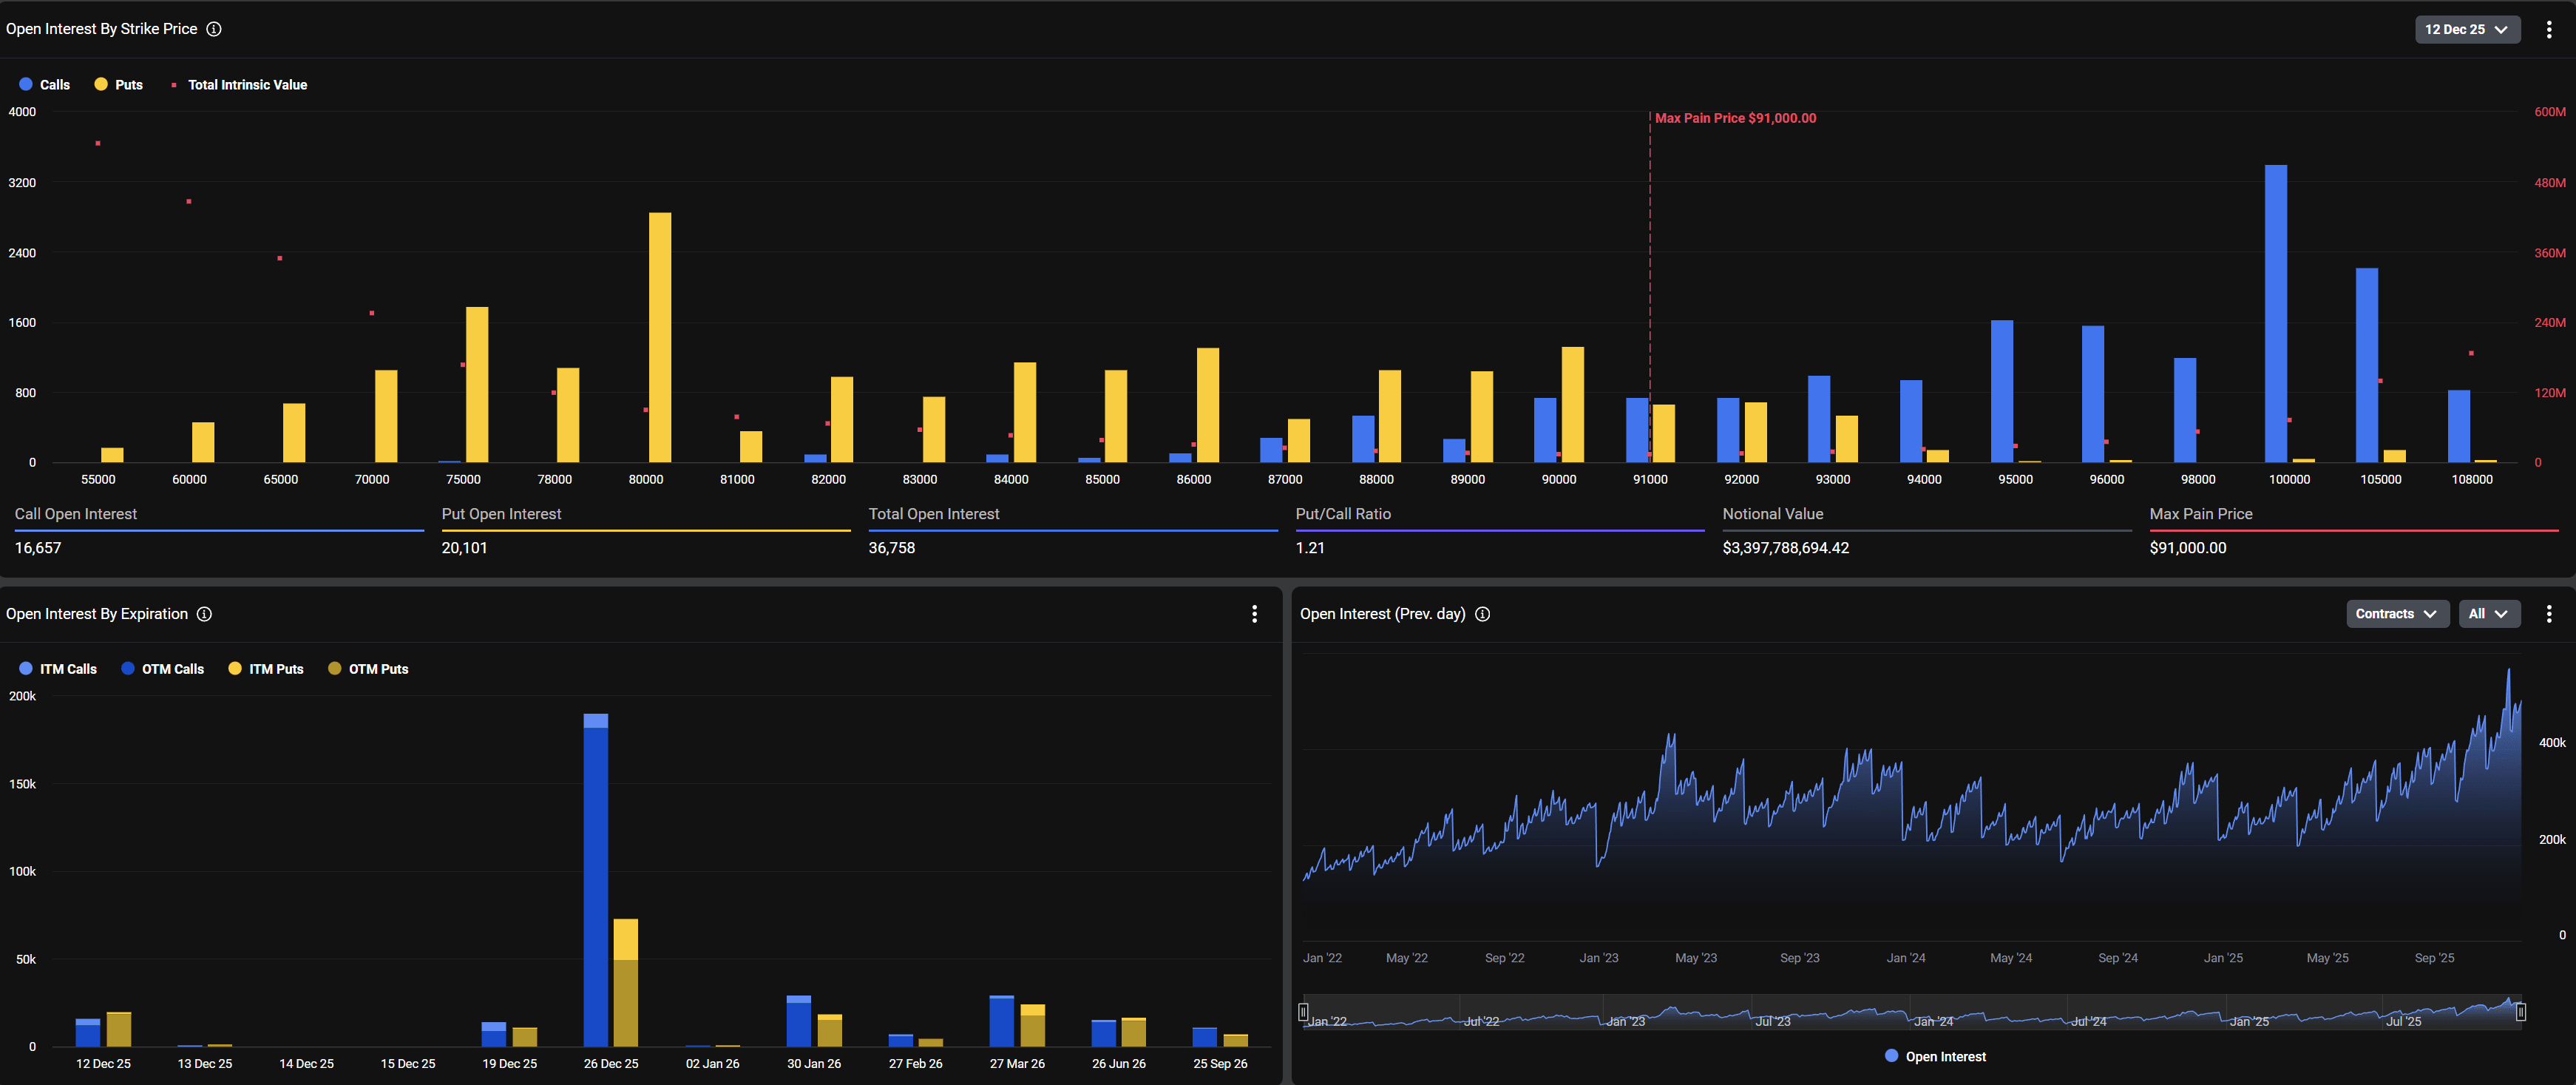The height and width of the screenshot is (1085, 2576).
Task: Open kebab menu of strike price panel
Action: point(2548,29)
